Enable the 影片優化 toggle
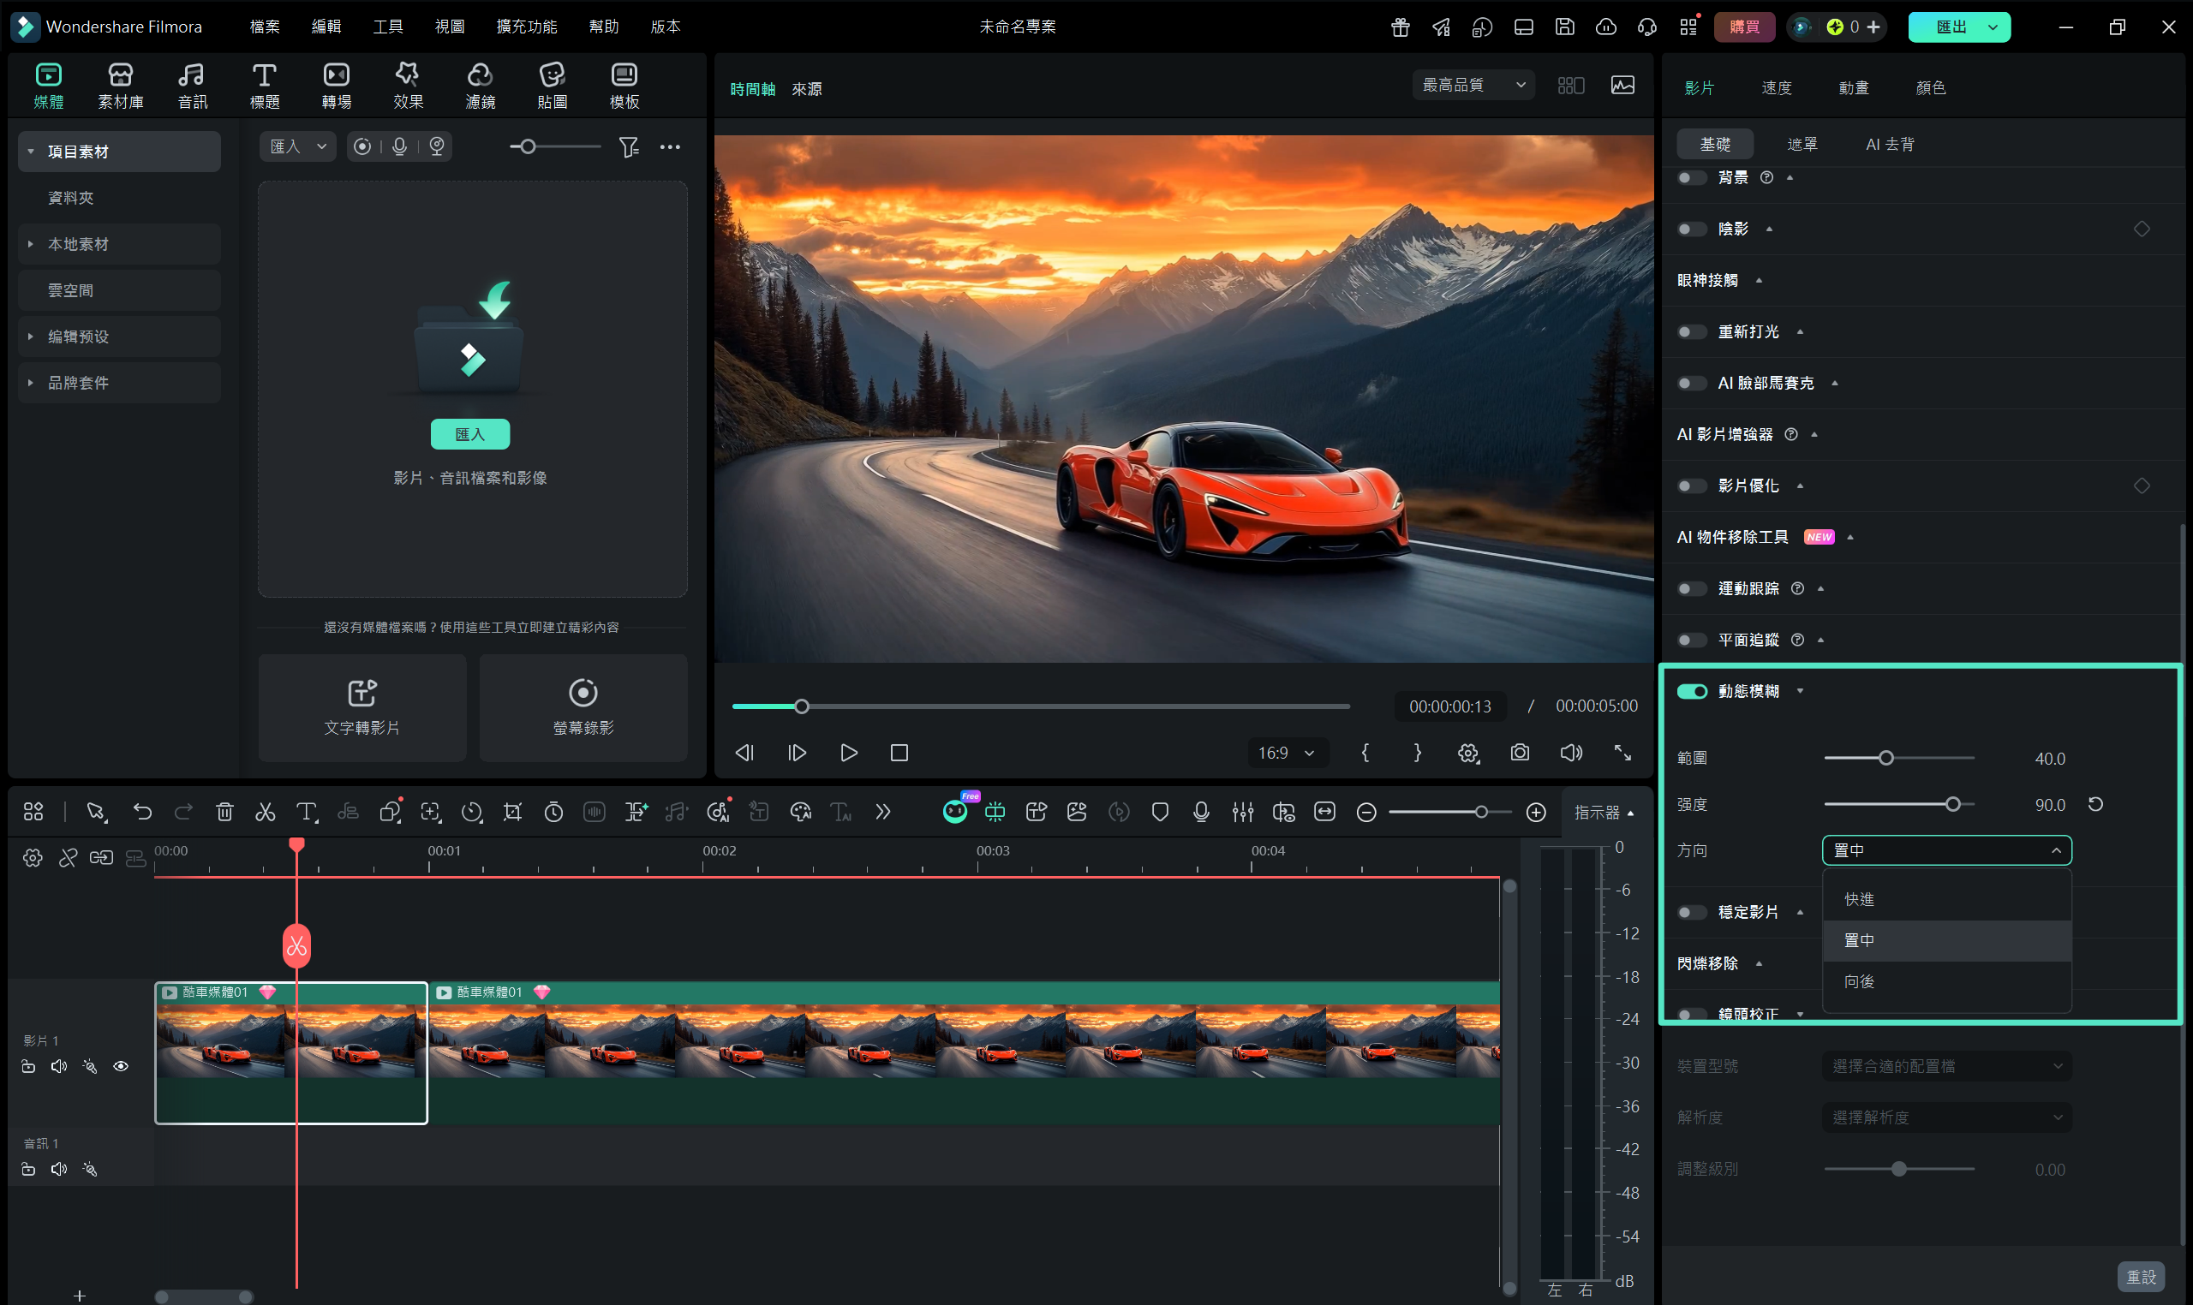Image resolution: width=2193 pixels, height=1305 pixels. 1692,486
